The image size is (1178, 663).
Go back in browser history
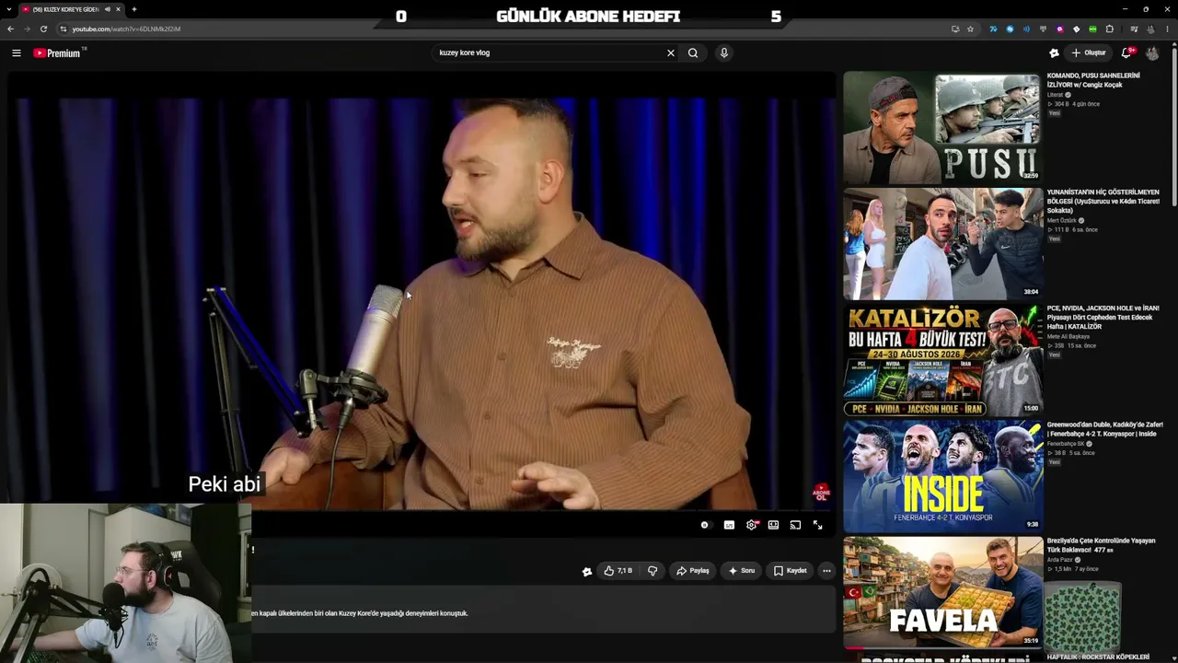10,29
